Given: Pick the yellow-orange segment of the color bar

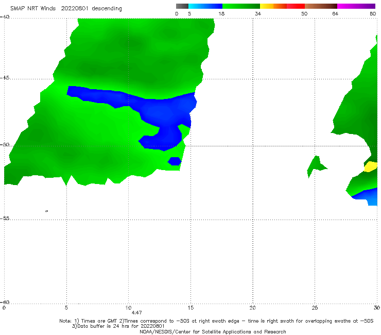Looking at the screenshot, I should click(273, 6).
